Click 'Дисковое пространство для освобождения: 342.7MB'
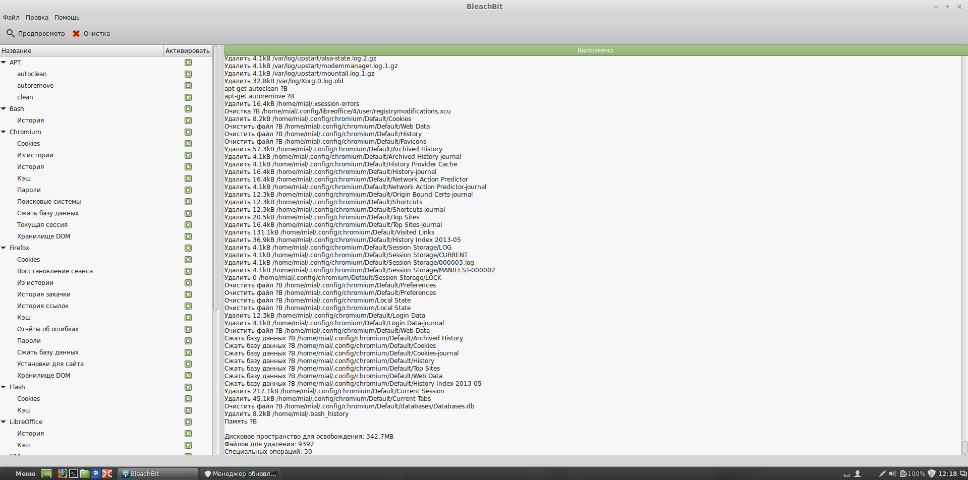The width and height of the screenshot is (968, 480). pyautogui.click(x=309, y=437)
